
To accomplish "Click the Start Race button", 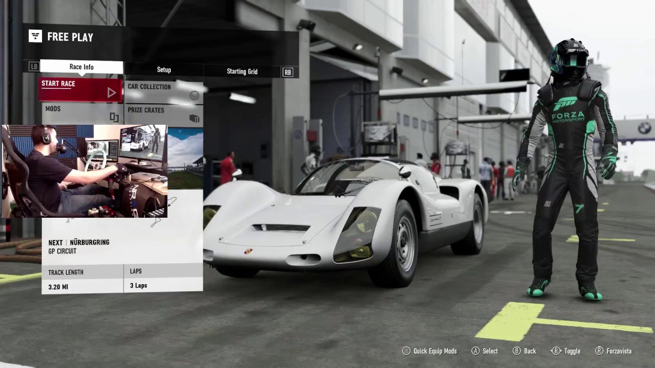I will (81, 89).
